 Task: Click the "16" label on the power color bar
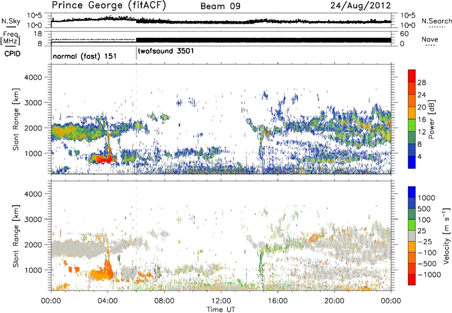(421, 120)
